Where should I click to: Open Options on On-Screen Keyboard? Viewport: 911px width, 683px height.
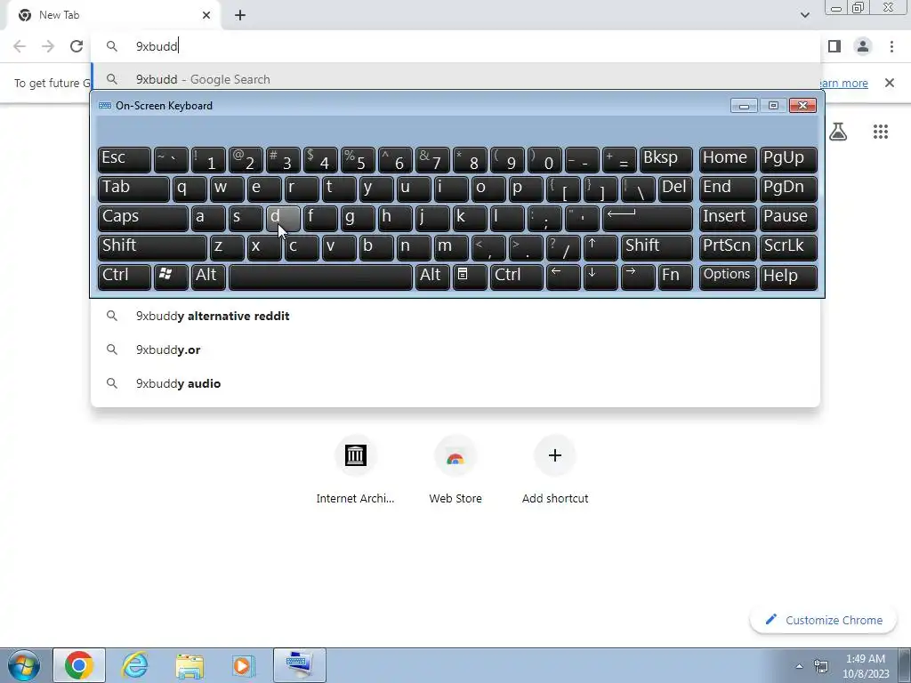click(x=728, y=277)
